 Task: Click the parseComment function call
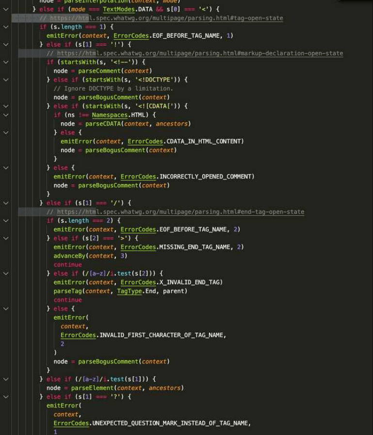(x=99, y=71)
